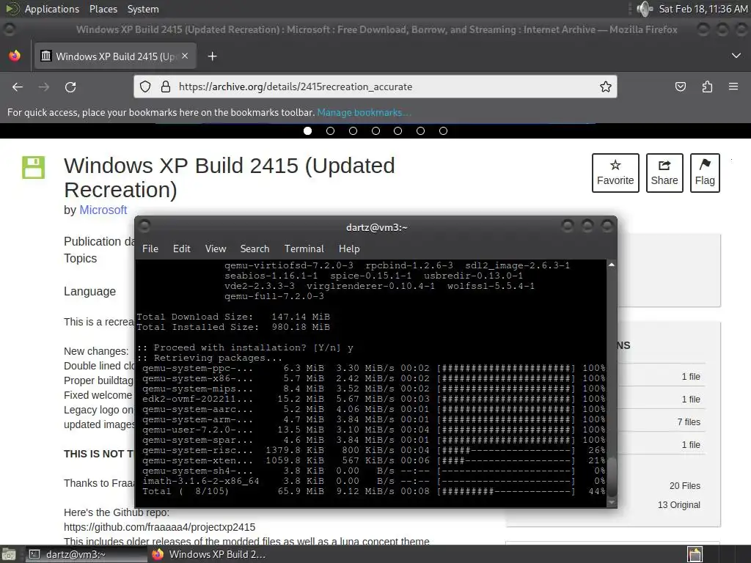Switch to dartz@vm3:~ taskbar entry
751x563 pixels.
87,554
